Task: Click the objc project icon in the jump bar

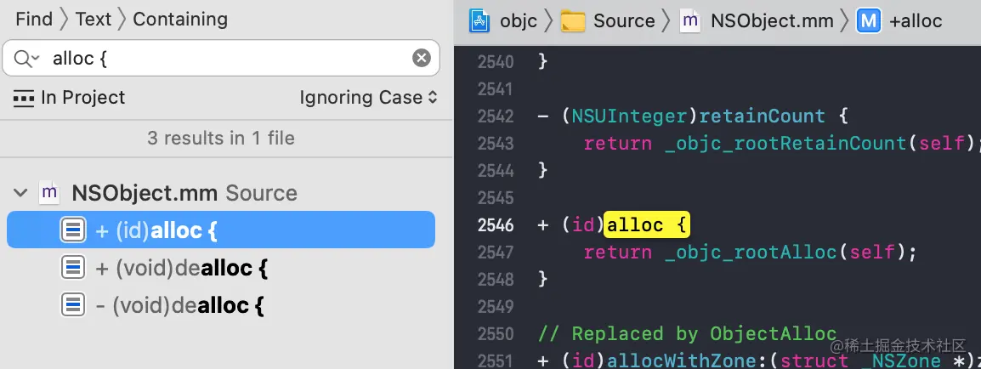Action: tap(479, 20)
